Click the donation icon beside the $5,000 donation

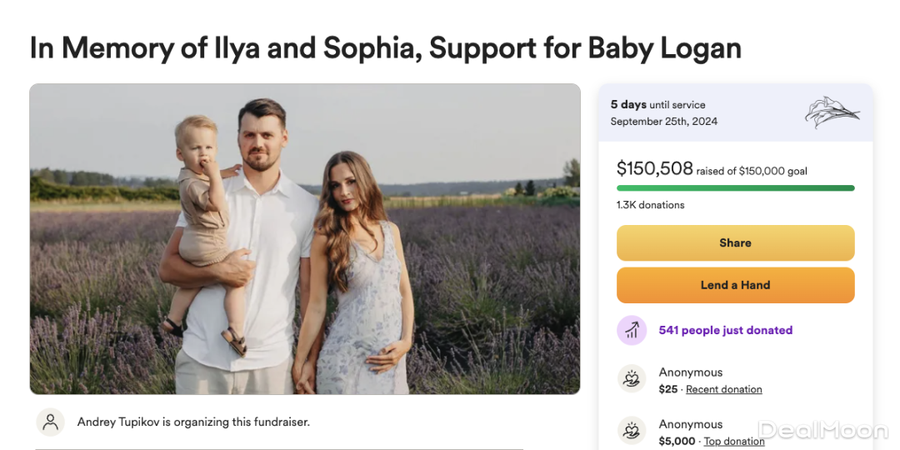(x=632, y=432)
